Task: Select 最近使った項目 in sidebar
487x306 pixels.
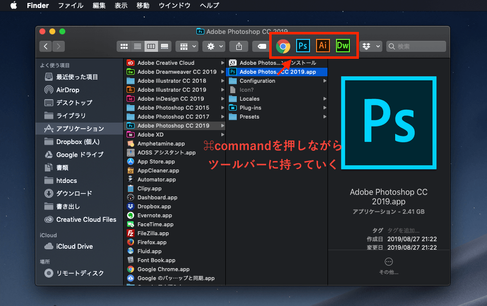Action: click(80, 77)
